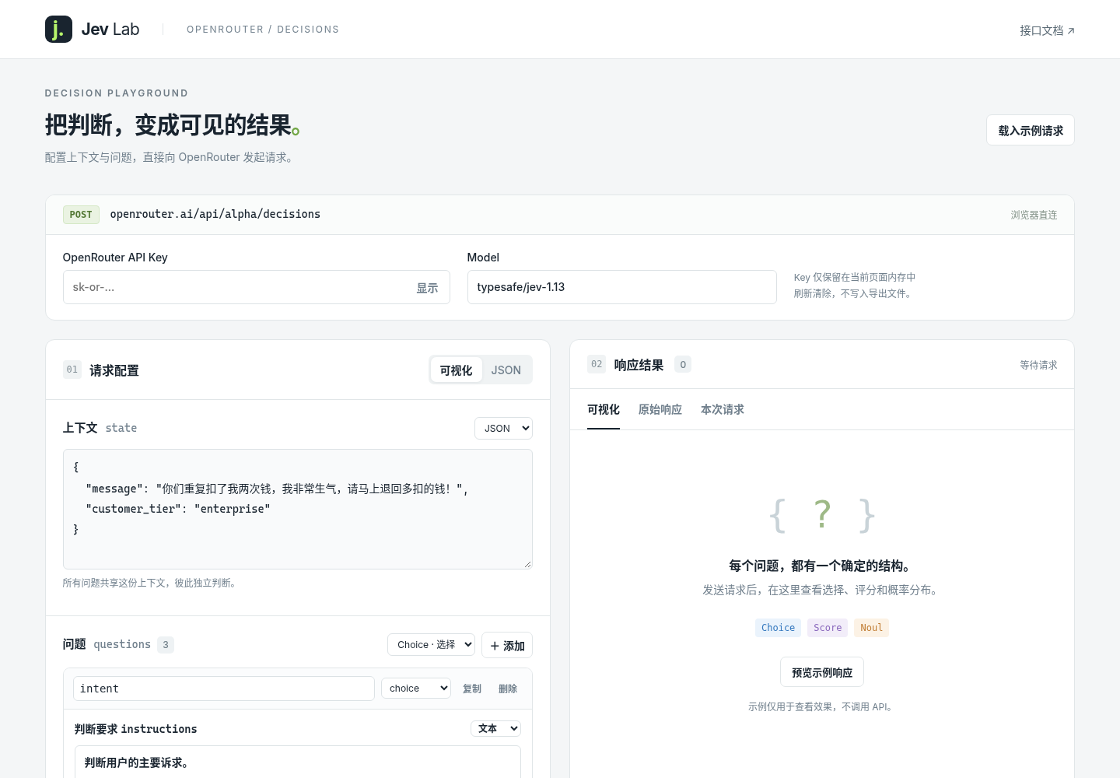This screenshot has height=778, width=1120.
Task: Select the 原始响应 tab
Action: click(x=660, y=409)
